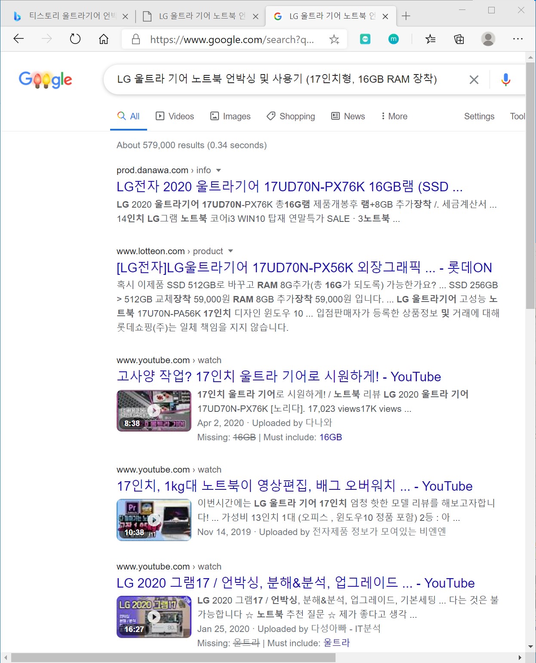Click the browser address bar URL
The height and width of the screenshot is (663, 536).
(x=232, y=40)
